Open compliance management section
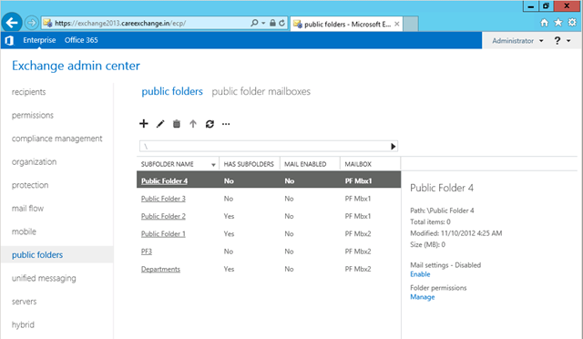The width and height of the screenshot is (583, 339). tap(56, 139)
